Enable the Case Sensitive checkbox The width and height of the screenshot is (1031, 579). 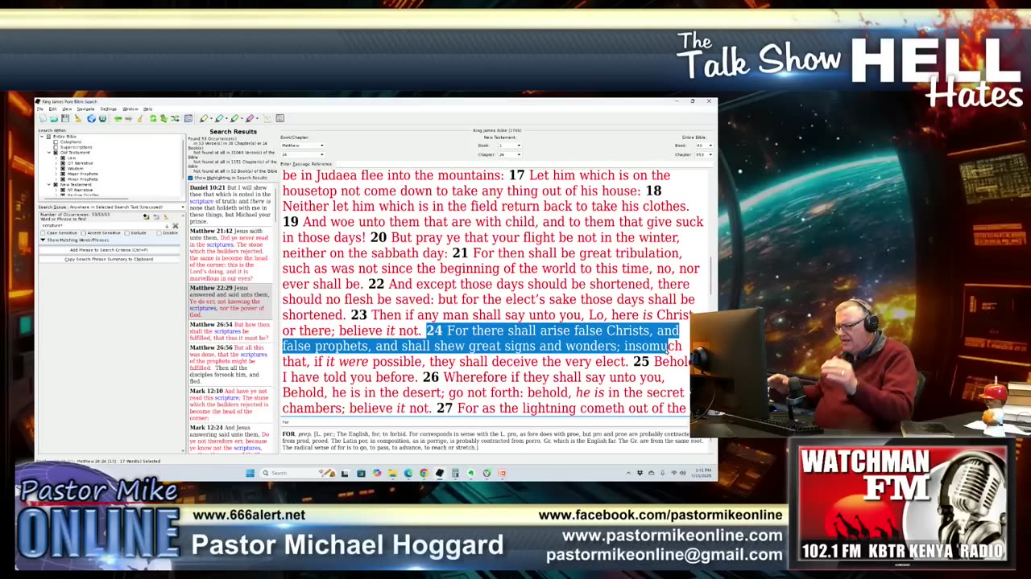tap(43, 233)
